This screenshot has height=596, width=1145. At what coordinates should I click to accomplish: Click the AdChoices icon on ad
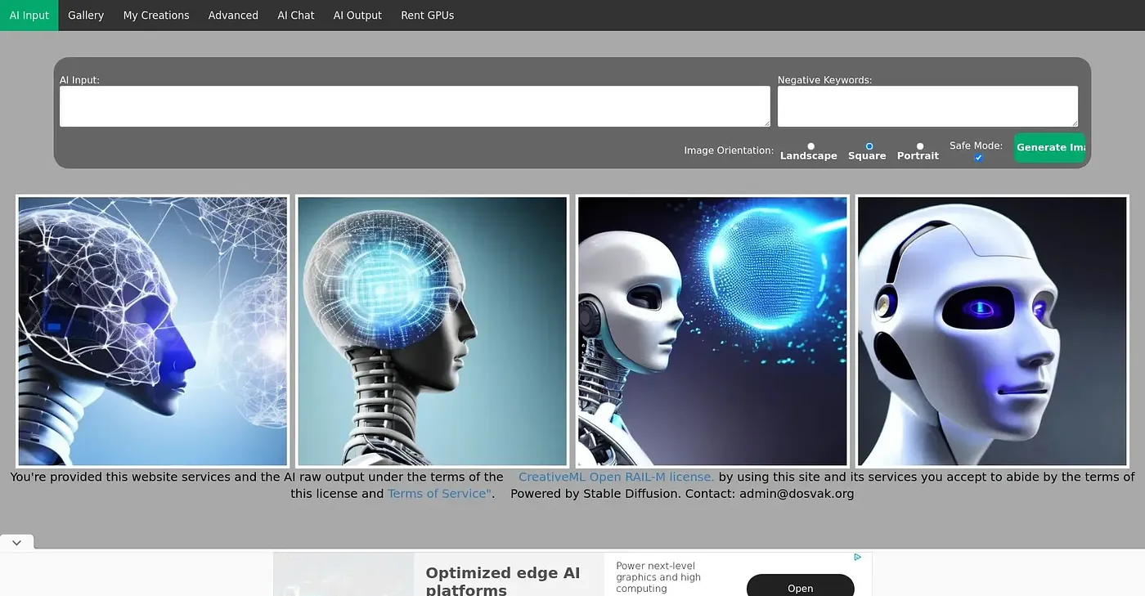click(858, 558)
